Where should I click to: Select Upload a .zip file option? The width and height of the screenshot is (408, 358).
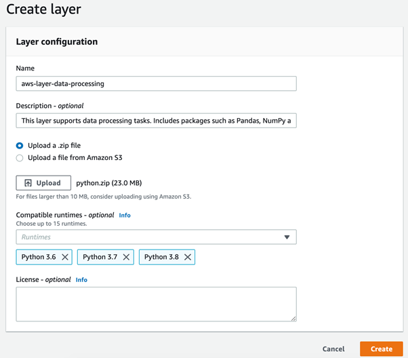(x=20, y=146)
